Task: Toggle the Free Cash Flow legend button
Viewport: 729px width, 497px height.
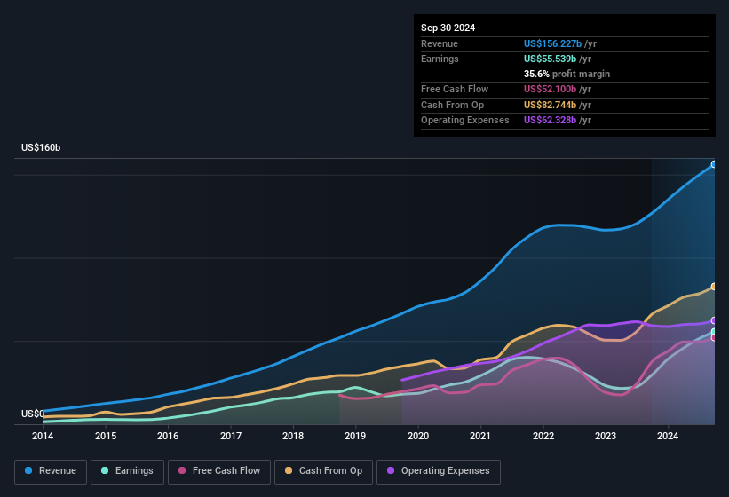Action: tap(219, 471)
